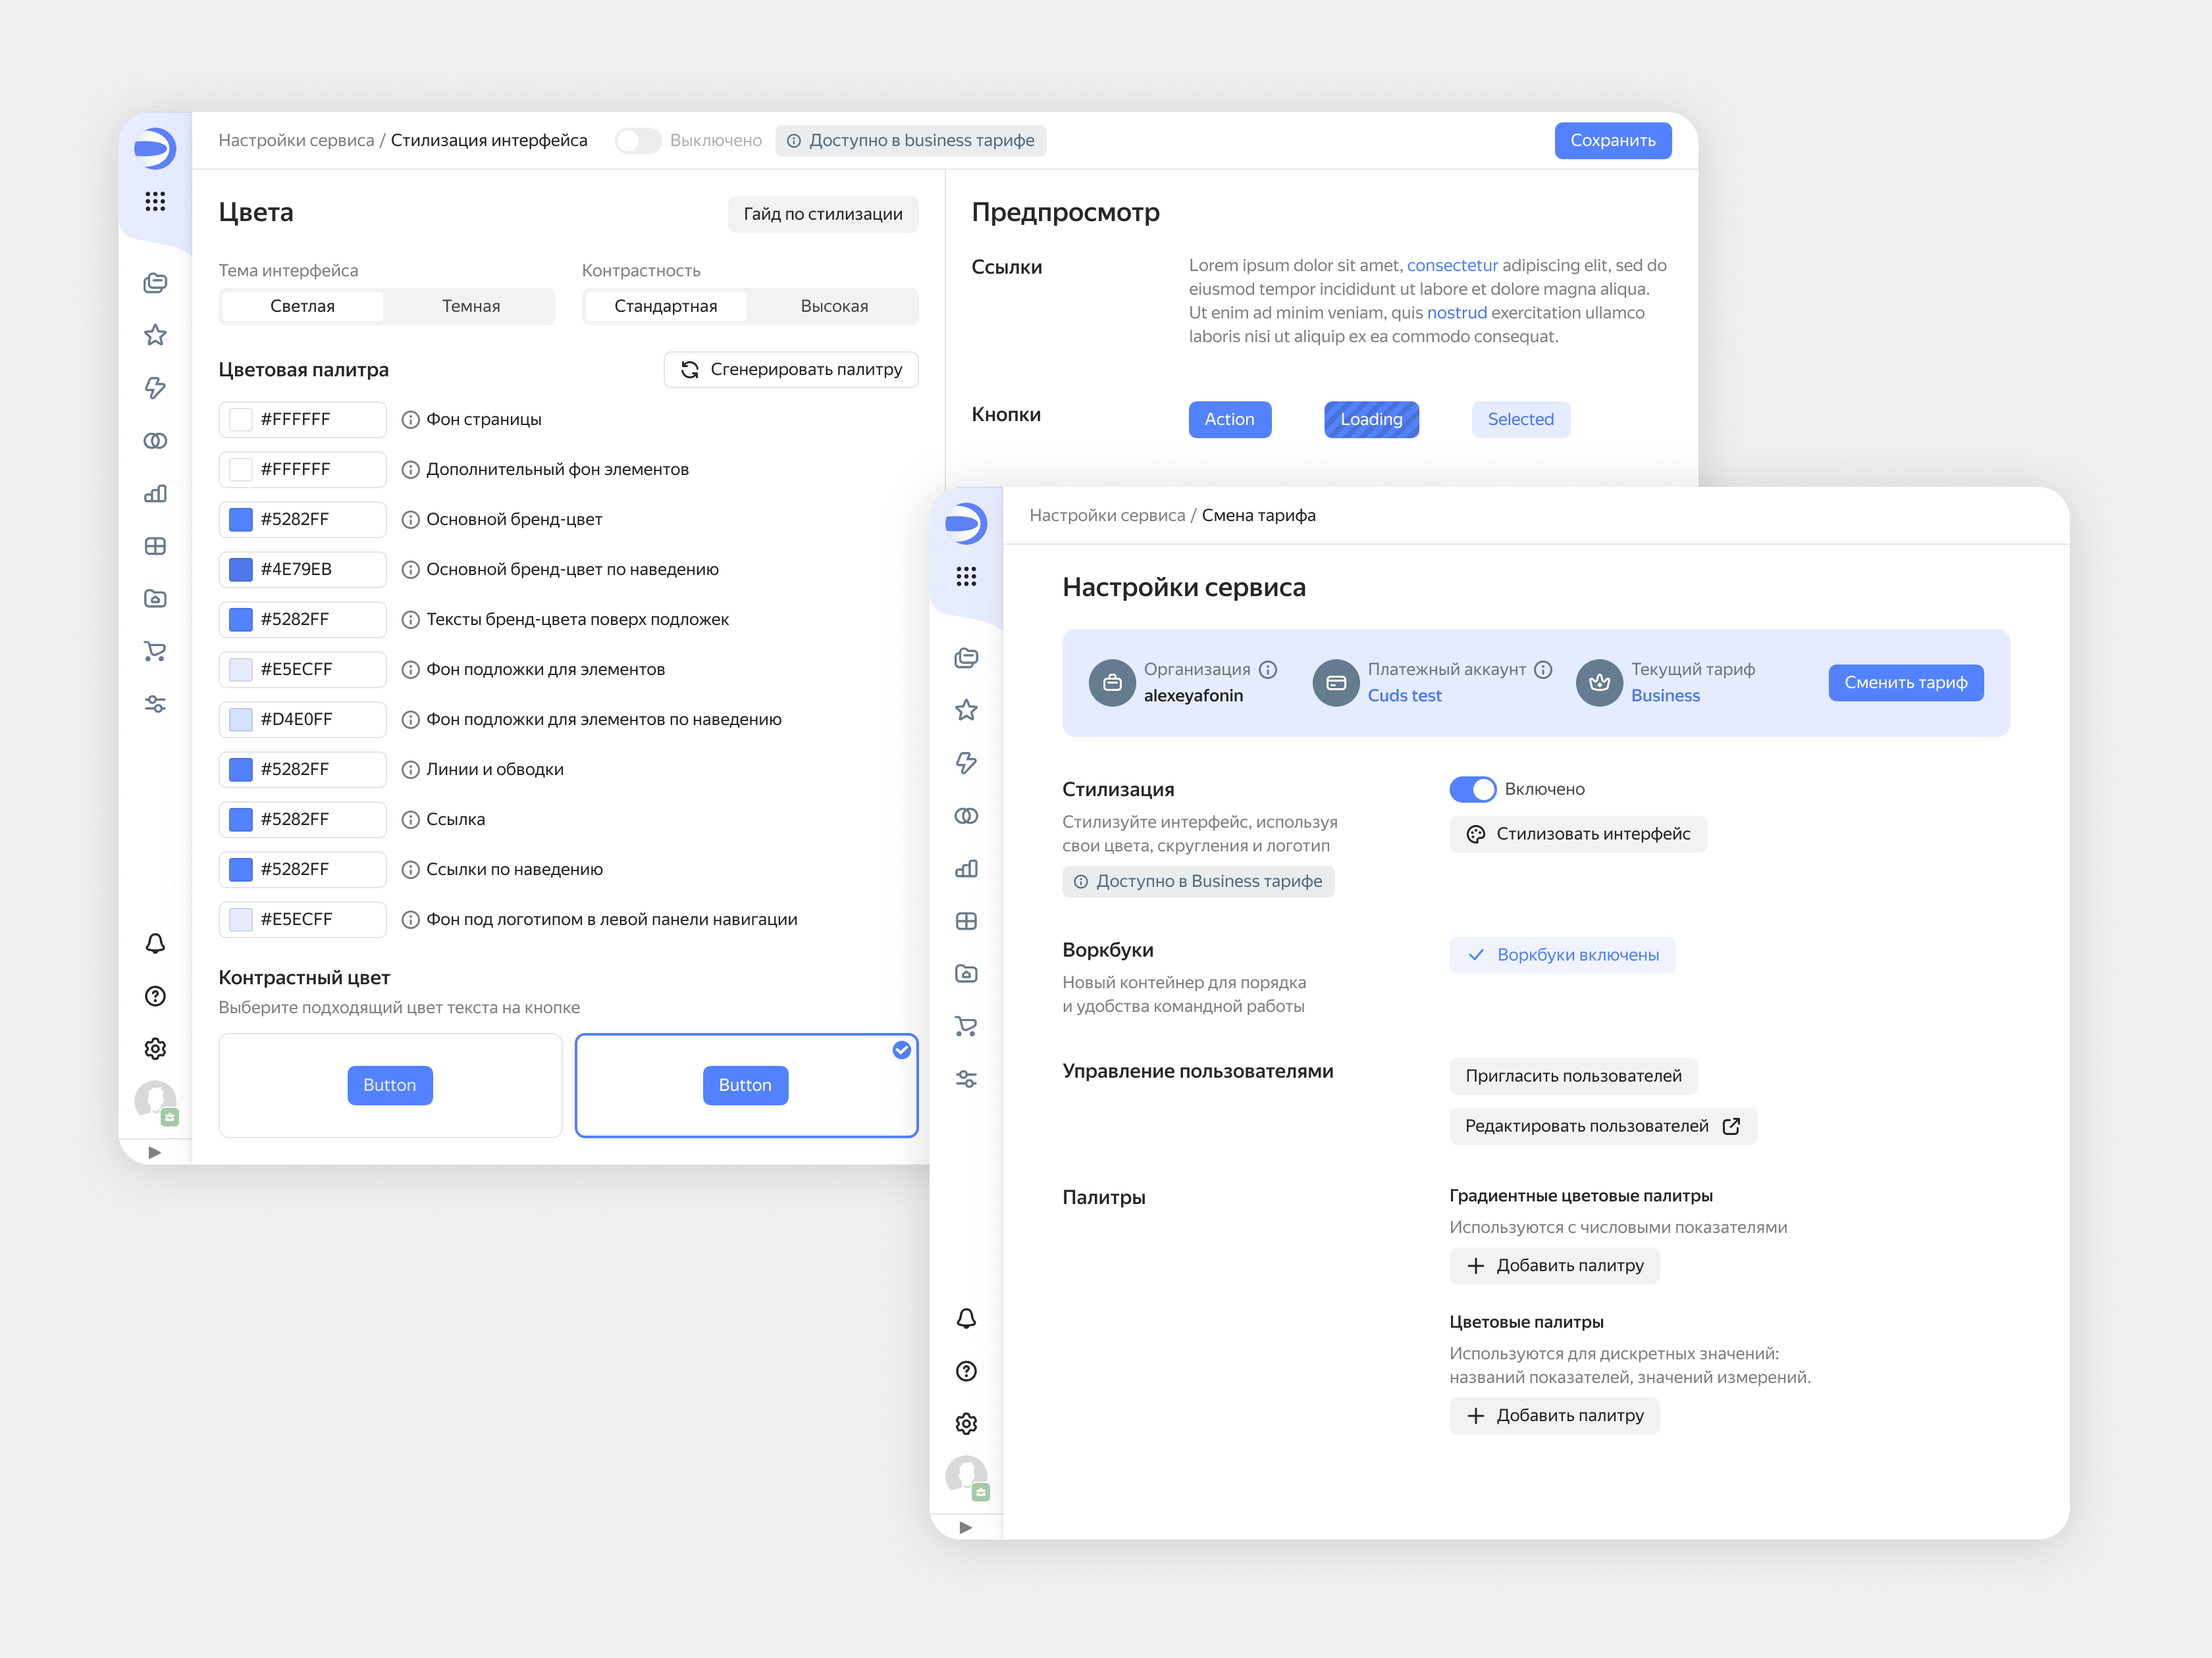Viewport: 2212px width, 1658px height.
Task: Toggle the Выключено stylization switch
Action: point(638,141)
